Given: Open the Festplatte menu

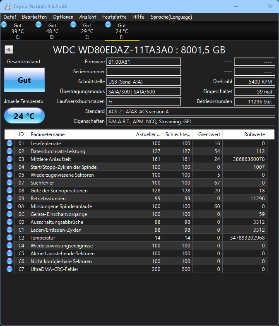Looking at the screenshot, I should tap(114, 17).
